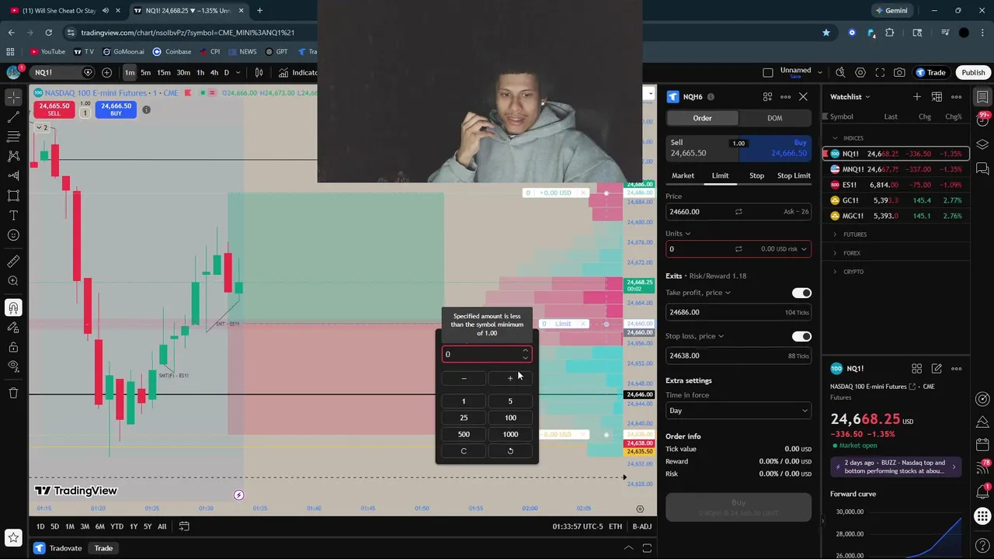This screenshot has width=994, height=559.
Task: Toggle the Magnet mode tool
Action: click(x=13, y=308)
